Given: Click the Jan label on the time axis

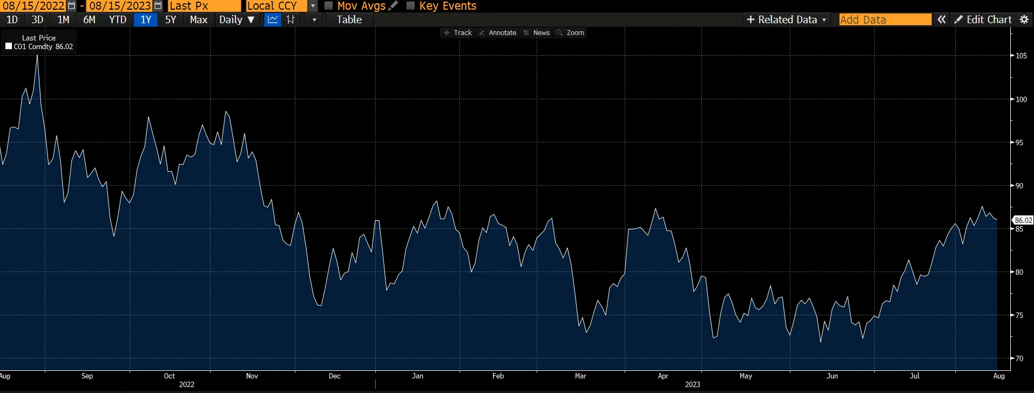Looking at the screenshot, I should coord(417,376).
